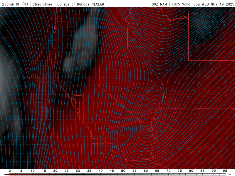235x176 pixels.
Task: Select colorbar value "30"
Action: 78,171
